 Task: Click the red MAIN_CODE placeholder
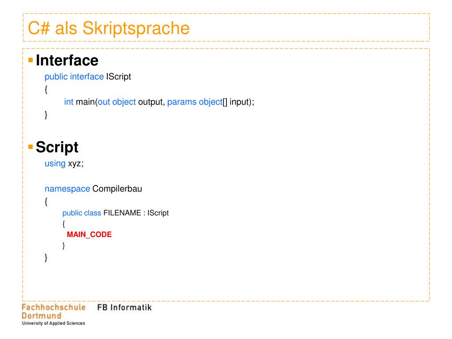89,234
